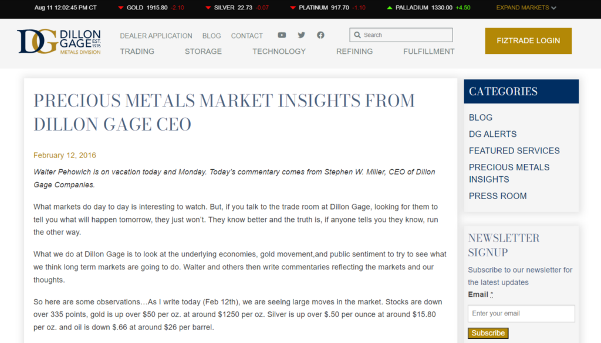This screenshot has height=343, width=601.
Task: Click the Aug 11 timestamp text
Action: (66, 8)
